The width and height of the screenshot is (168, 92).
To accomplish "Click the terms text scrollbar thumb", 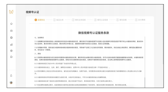I will (145, 82).
